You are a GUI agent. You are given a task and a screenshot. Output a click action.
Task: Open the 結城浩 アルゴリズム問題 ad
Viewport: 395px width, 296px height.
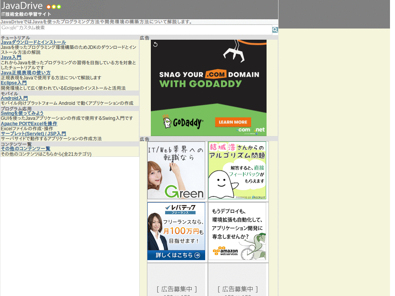[x=237, y=170]
